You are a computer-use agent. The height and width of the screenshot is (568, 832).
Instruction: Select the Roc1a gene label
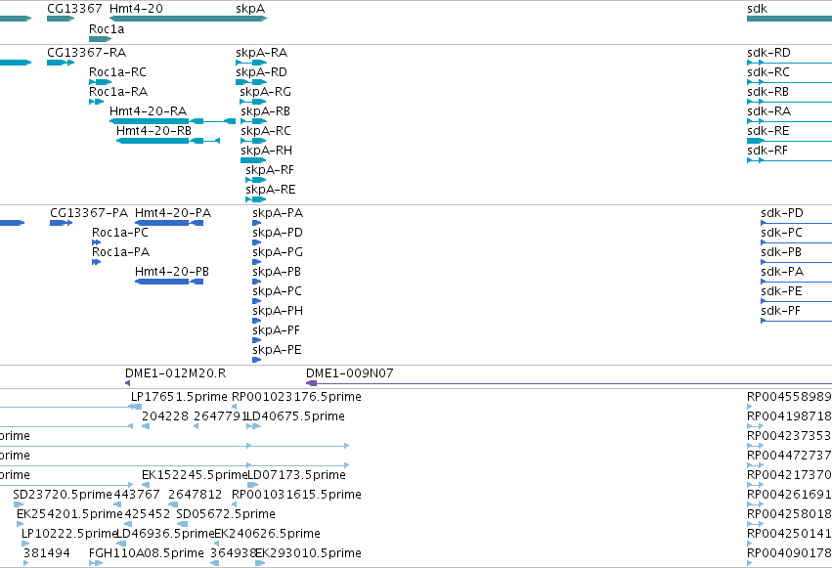pyautogui.click(x=107, y=29)
